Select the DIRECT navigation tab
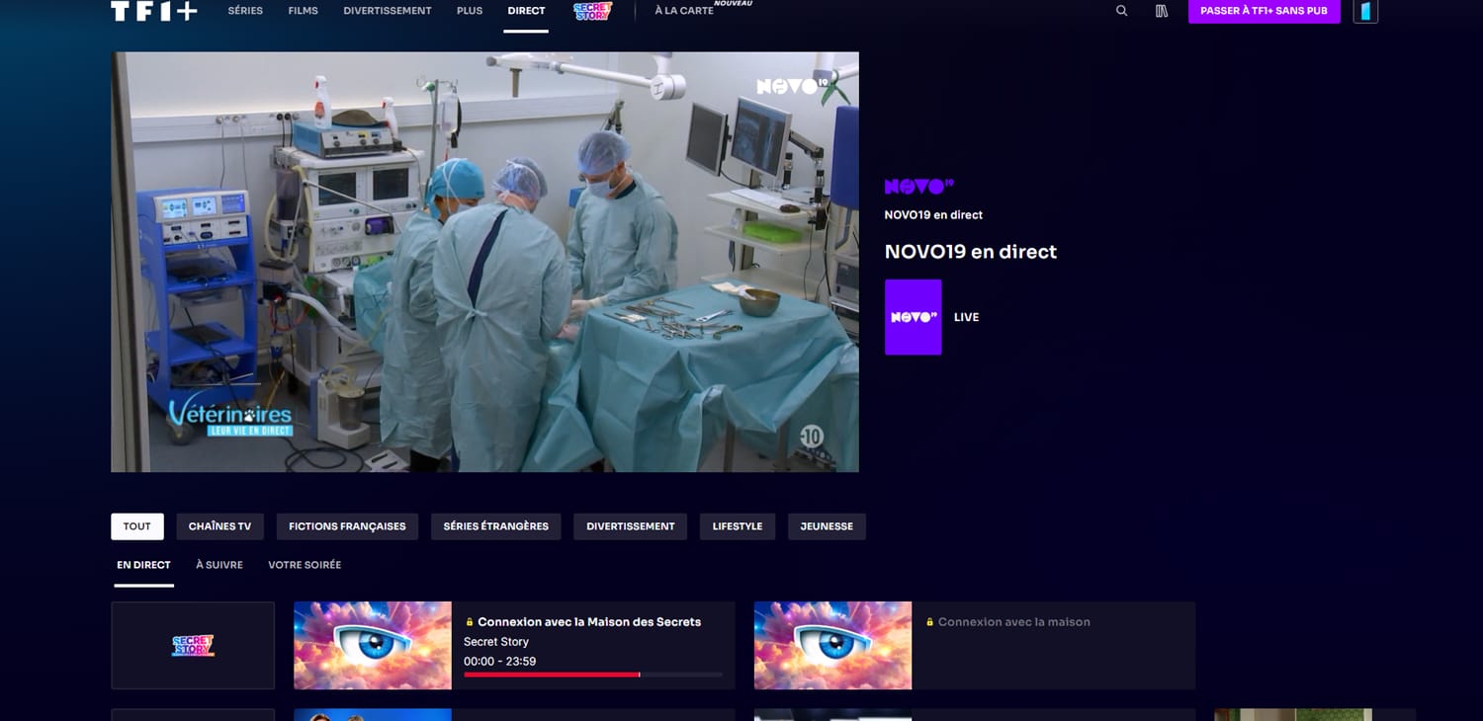 pos(526,11)
